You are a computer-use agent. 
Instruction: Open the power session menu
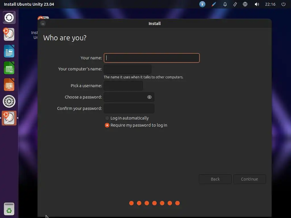click(x=283, y=4)
